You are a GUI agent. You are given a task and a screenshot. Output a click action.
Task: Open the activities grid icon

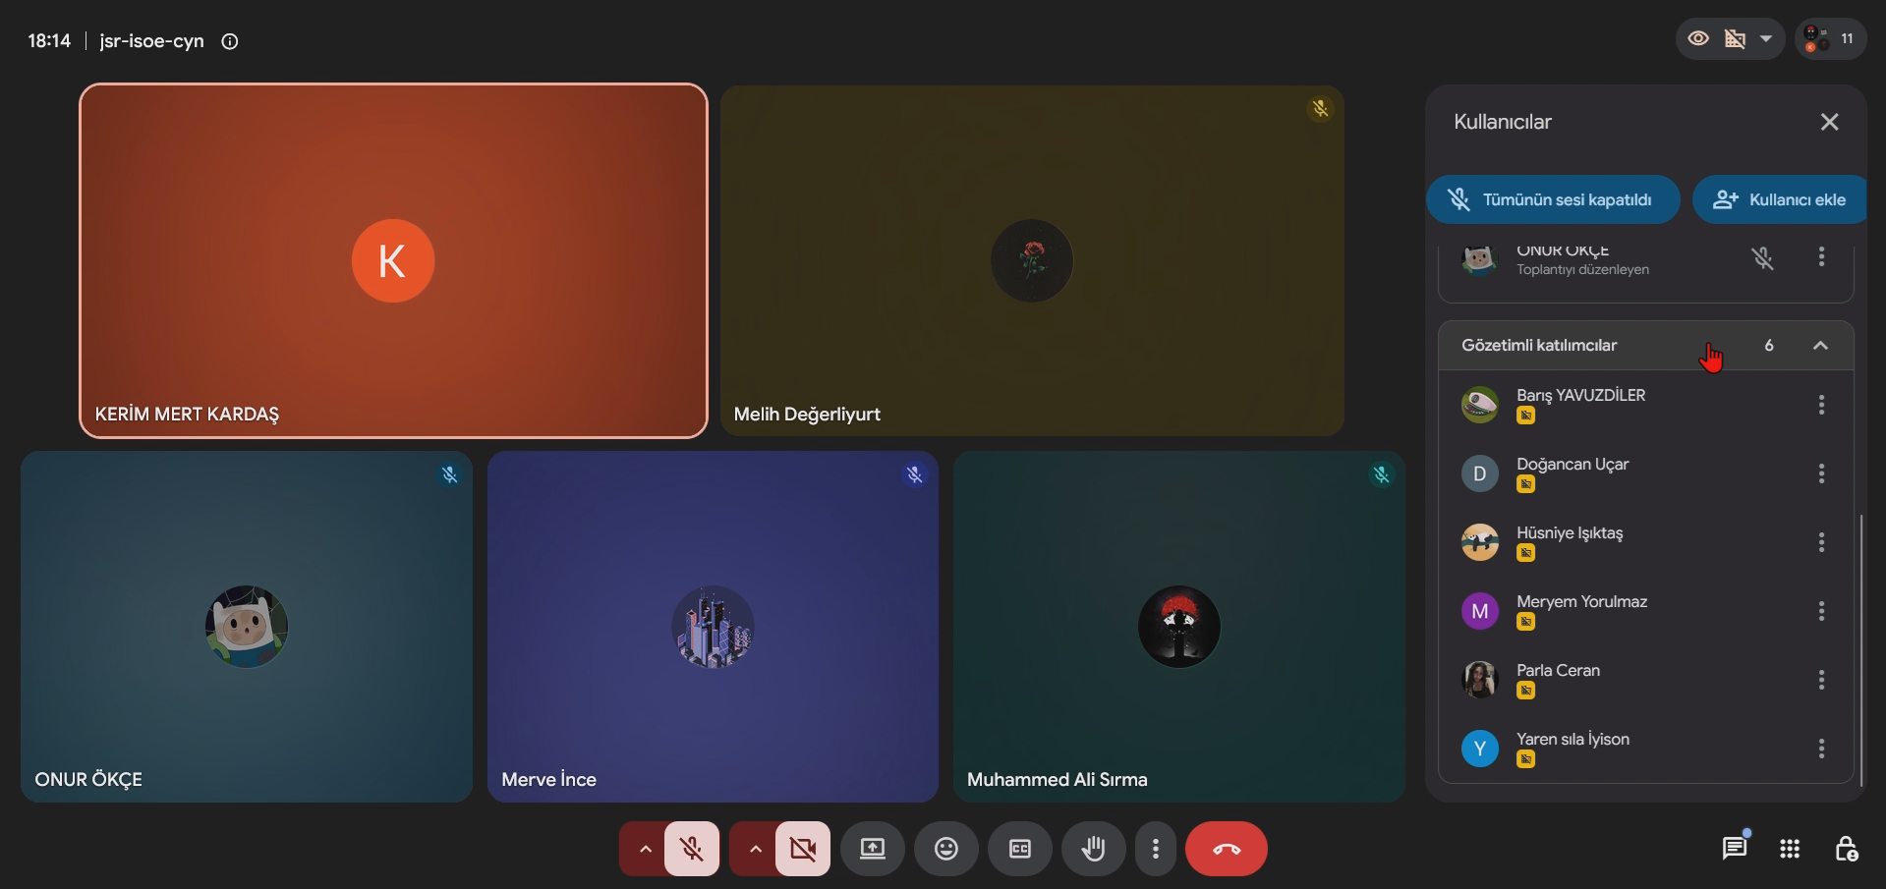(x=1790, y=849)
